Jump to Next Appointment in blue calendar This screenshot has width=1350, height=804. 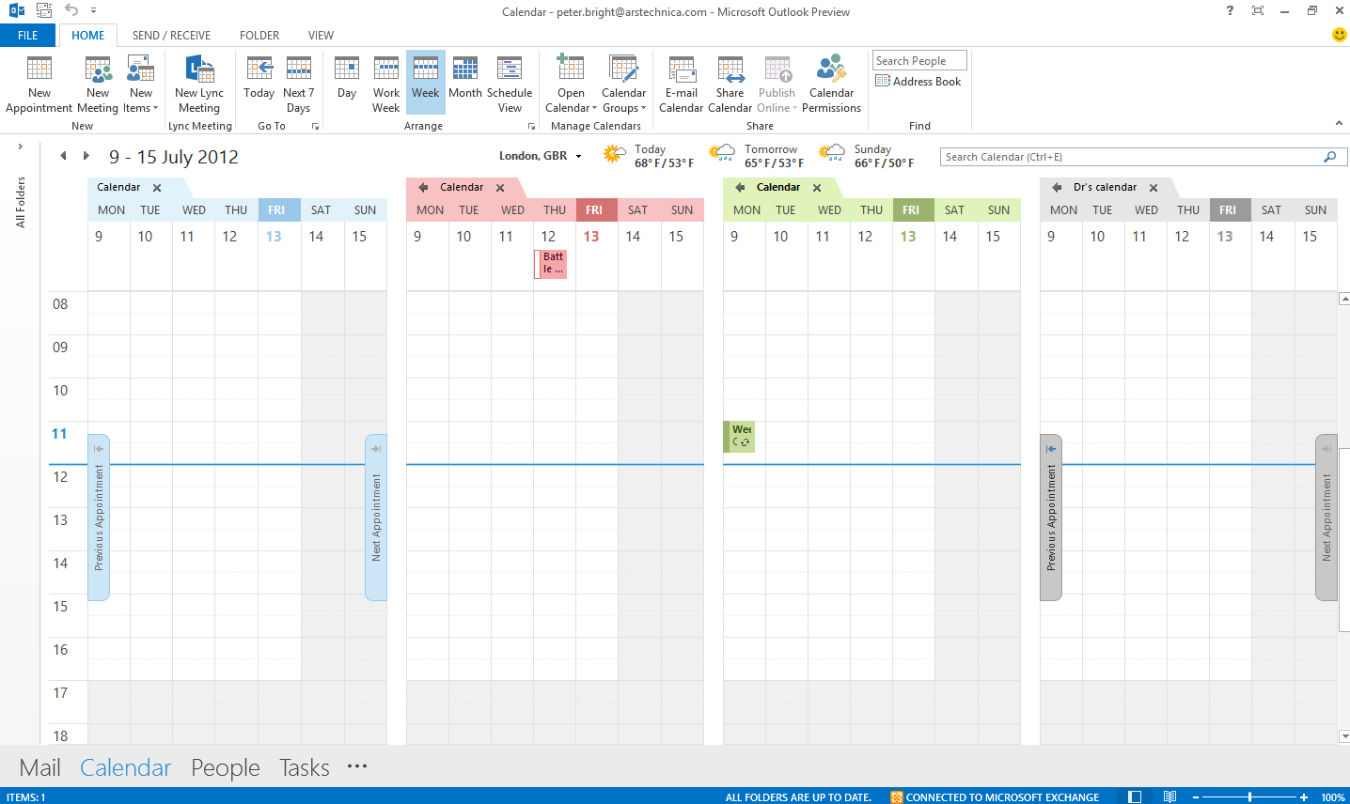376,517
